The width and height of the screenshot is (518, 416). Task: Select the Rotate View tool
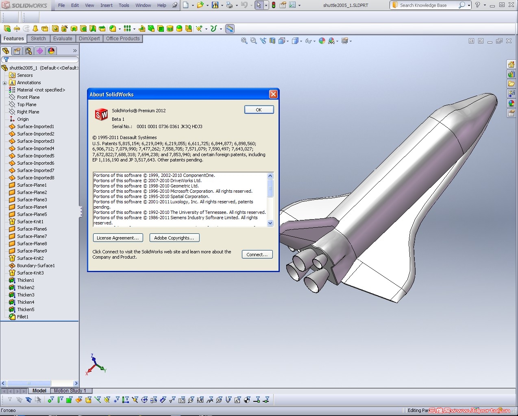click(263, 41)
